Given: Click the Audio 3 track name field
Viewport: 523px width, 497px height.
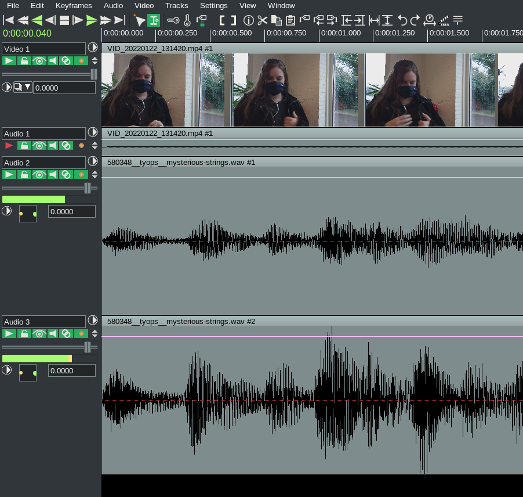Looking at the screenshot, I should [x=43, y=322].
